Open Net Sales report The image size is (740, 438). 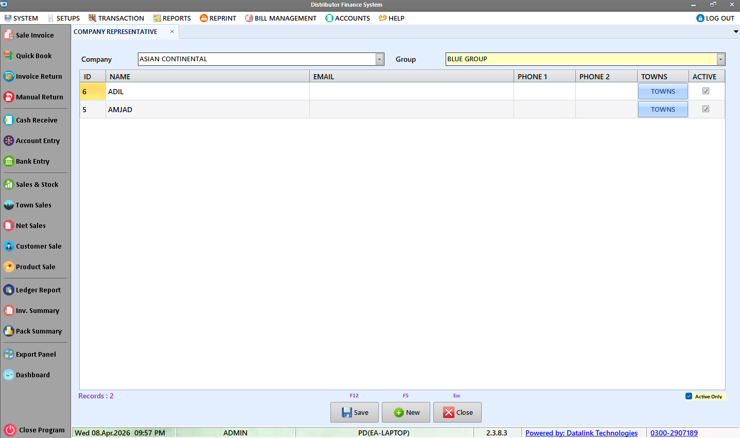coord(25,225)
